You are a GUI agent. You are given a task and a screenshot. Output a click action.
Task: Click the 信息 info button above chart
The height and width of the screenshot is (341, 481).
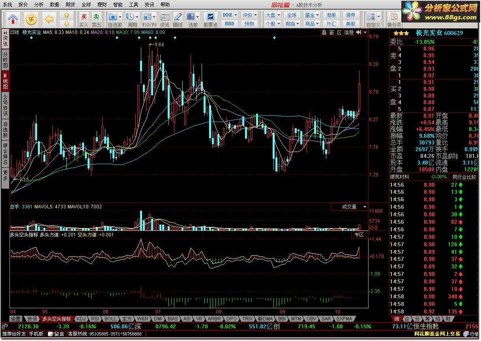coord(349,32)
